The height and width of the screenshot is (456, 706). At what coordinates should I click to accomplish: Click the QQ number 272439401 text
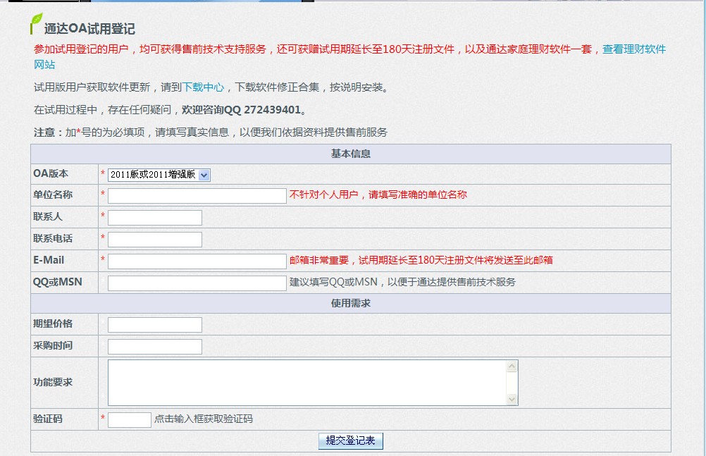[x=272, y=109]
